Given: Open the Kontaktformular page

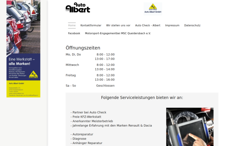Looking at the screenshot, I should click(x=91, y=25).
